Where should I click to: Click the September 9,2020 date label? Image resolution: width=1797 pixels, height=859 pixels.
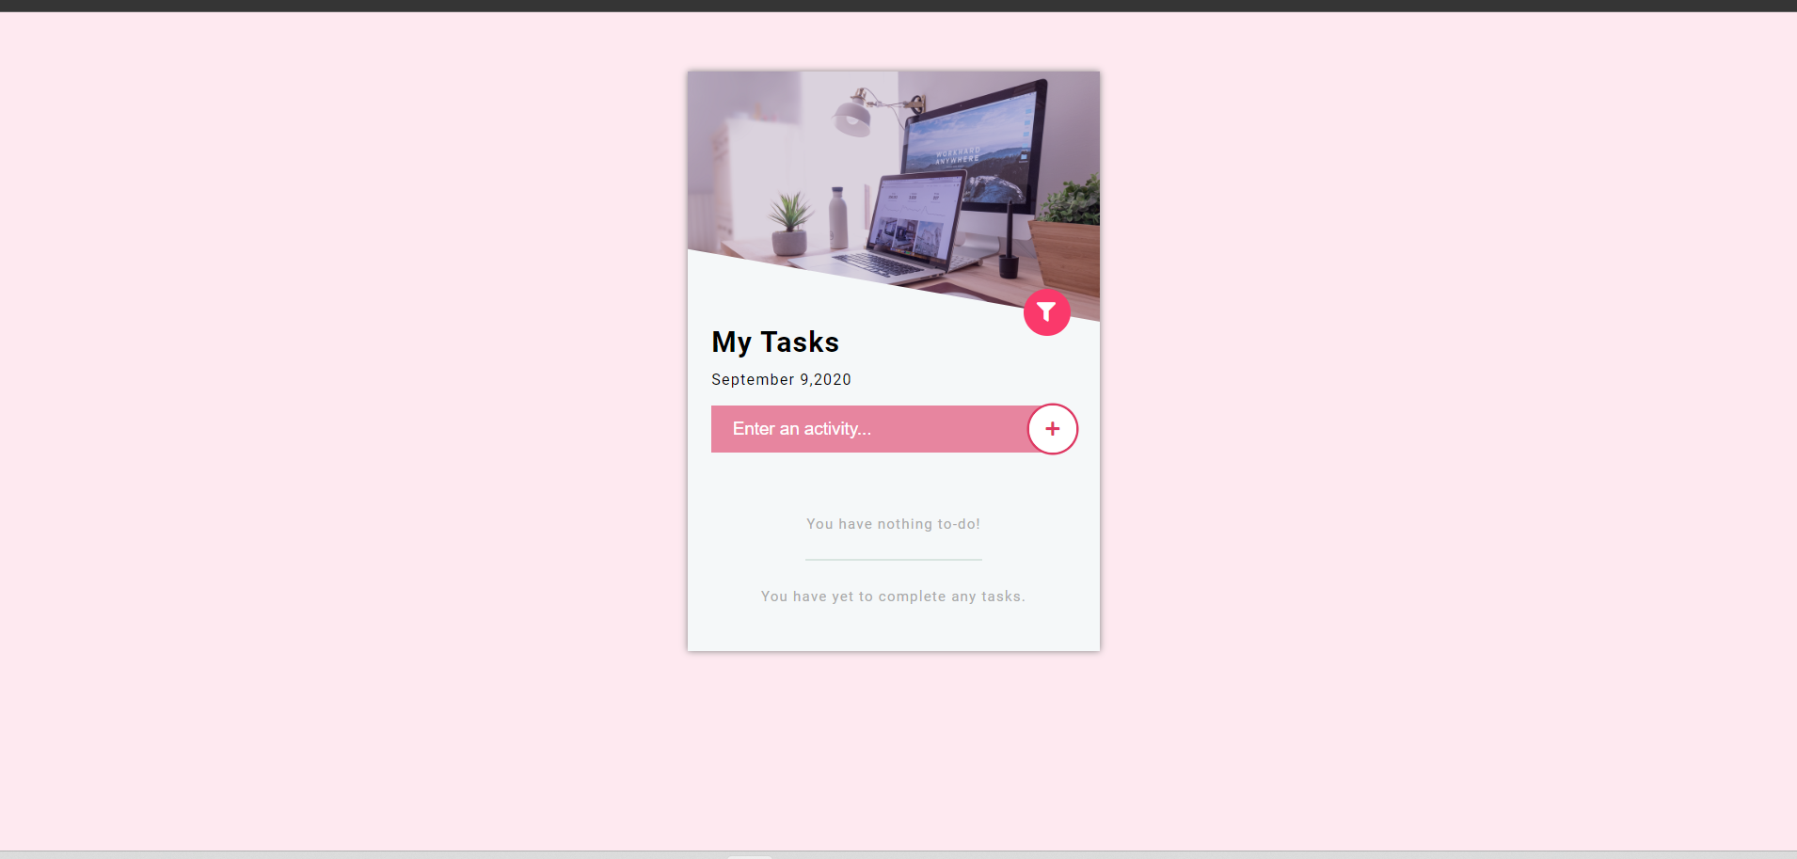pyautogui.click(x=781, y=379)
